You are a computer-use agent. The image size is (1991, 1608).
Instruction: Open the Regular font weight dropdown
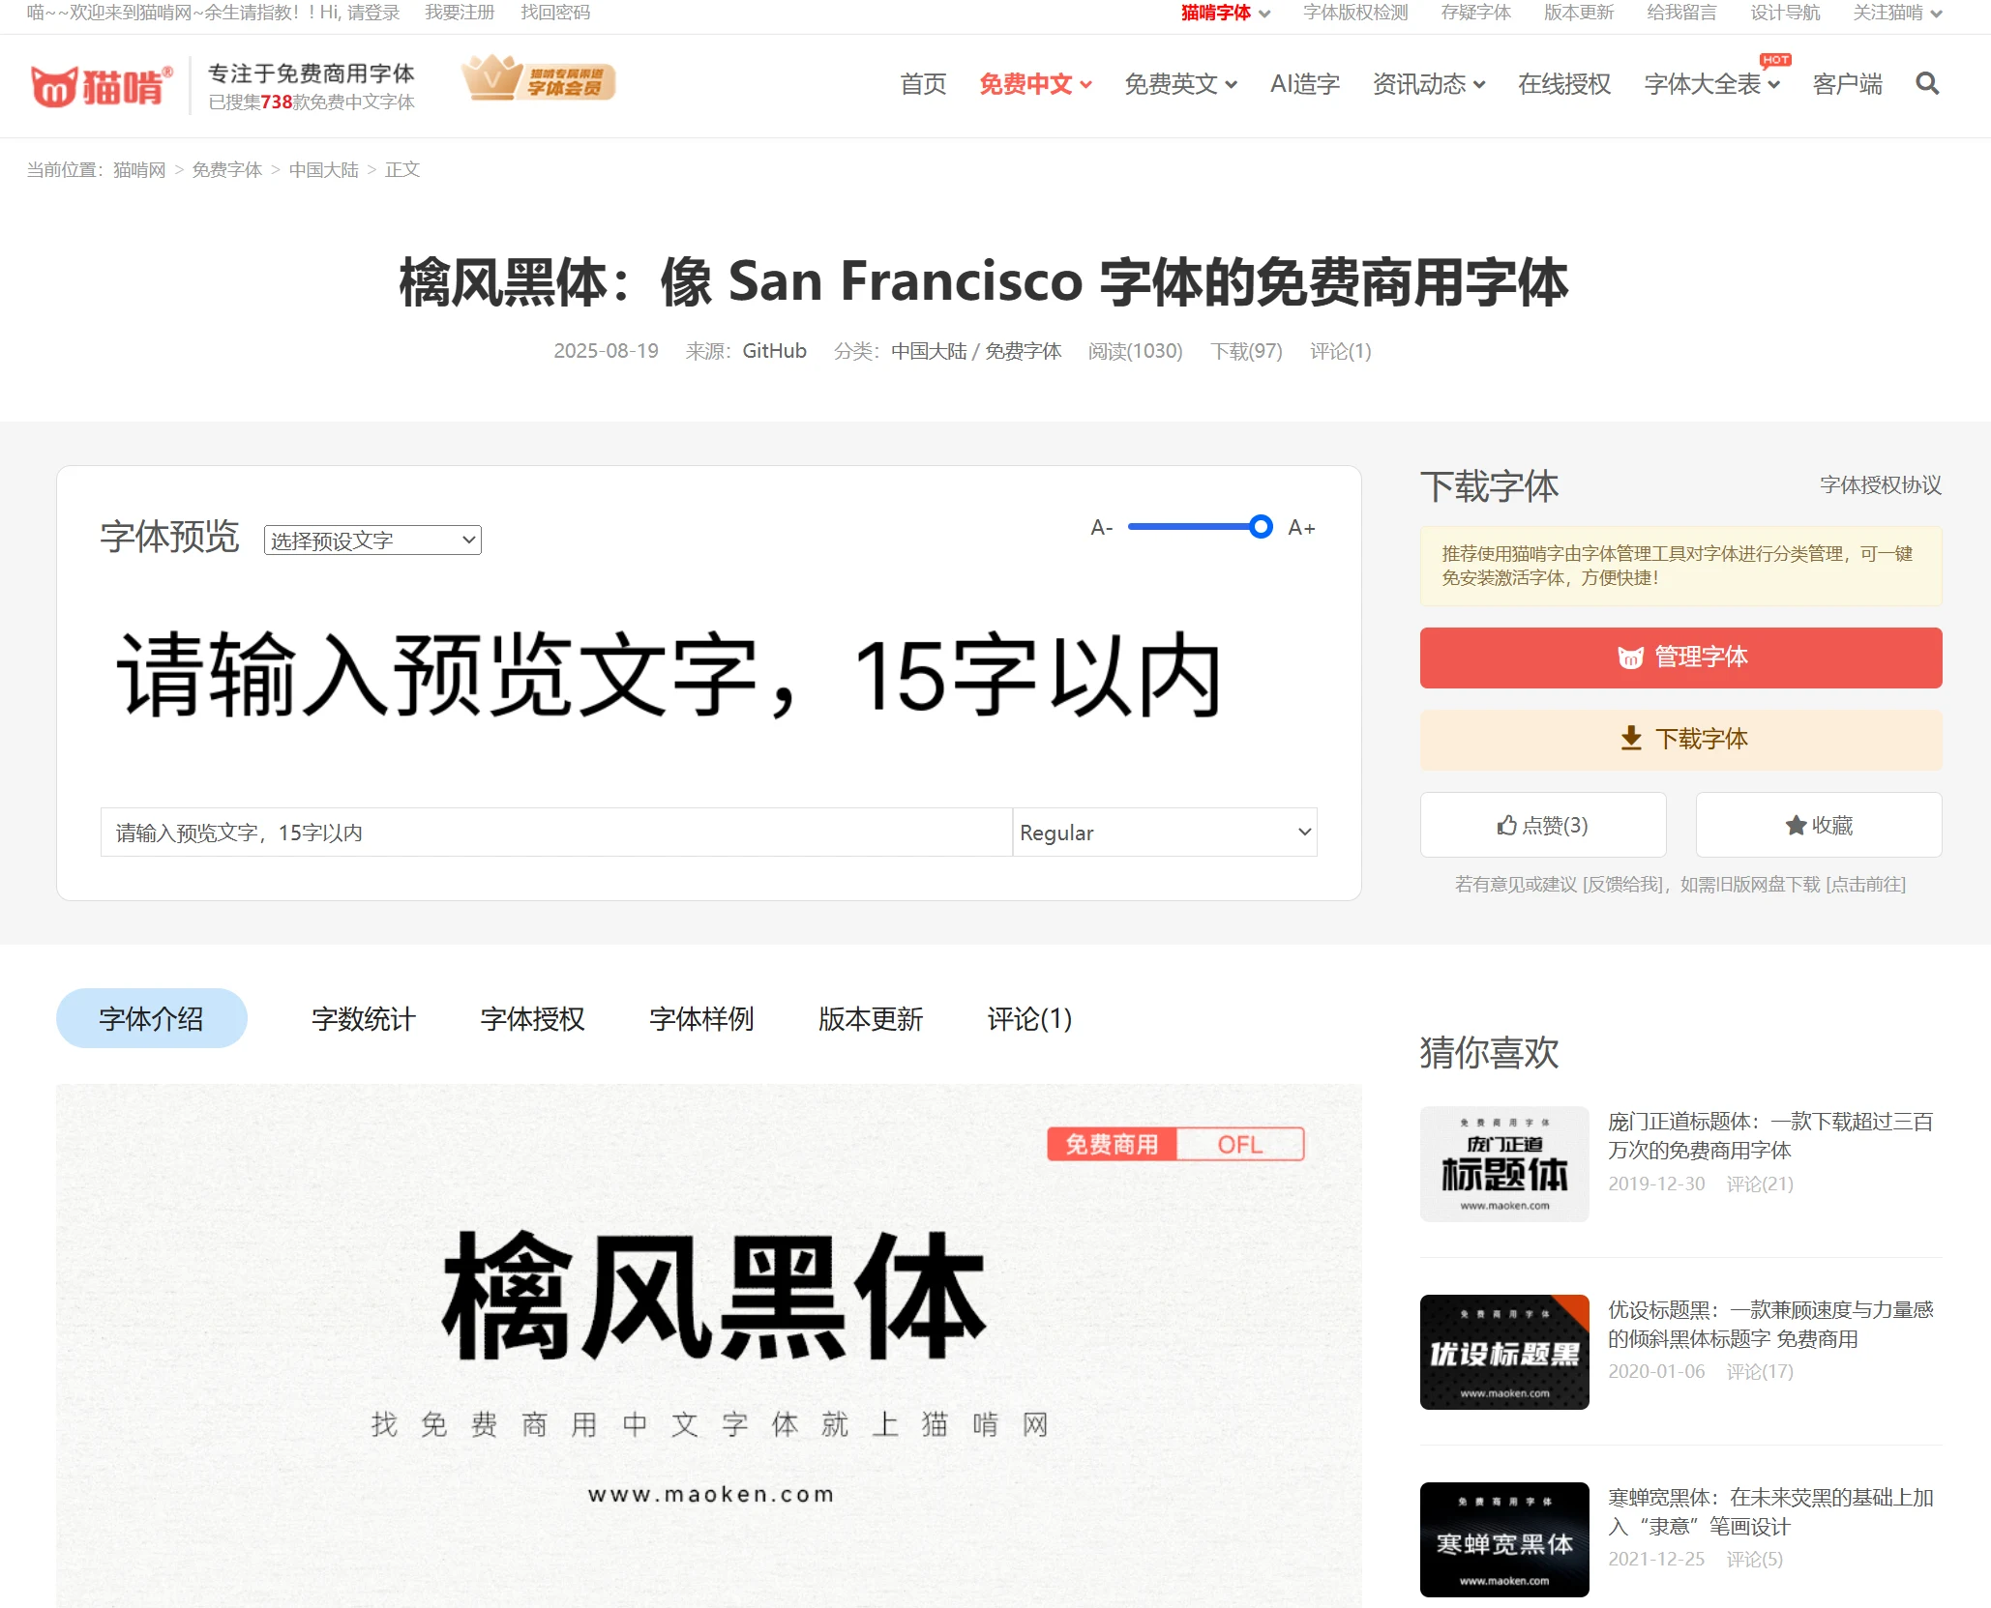coord(1165,833)
